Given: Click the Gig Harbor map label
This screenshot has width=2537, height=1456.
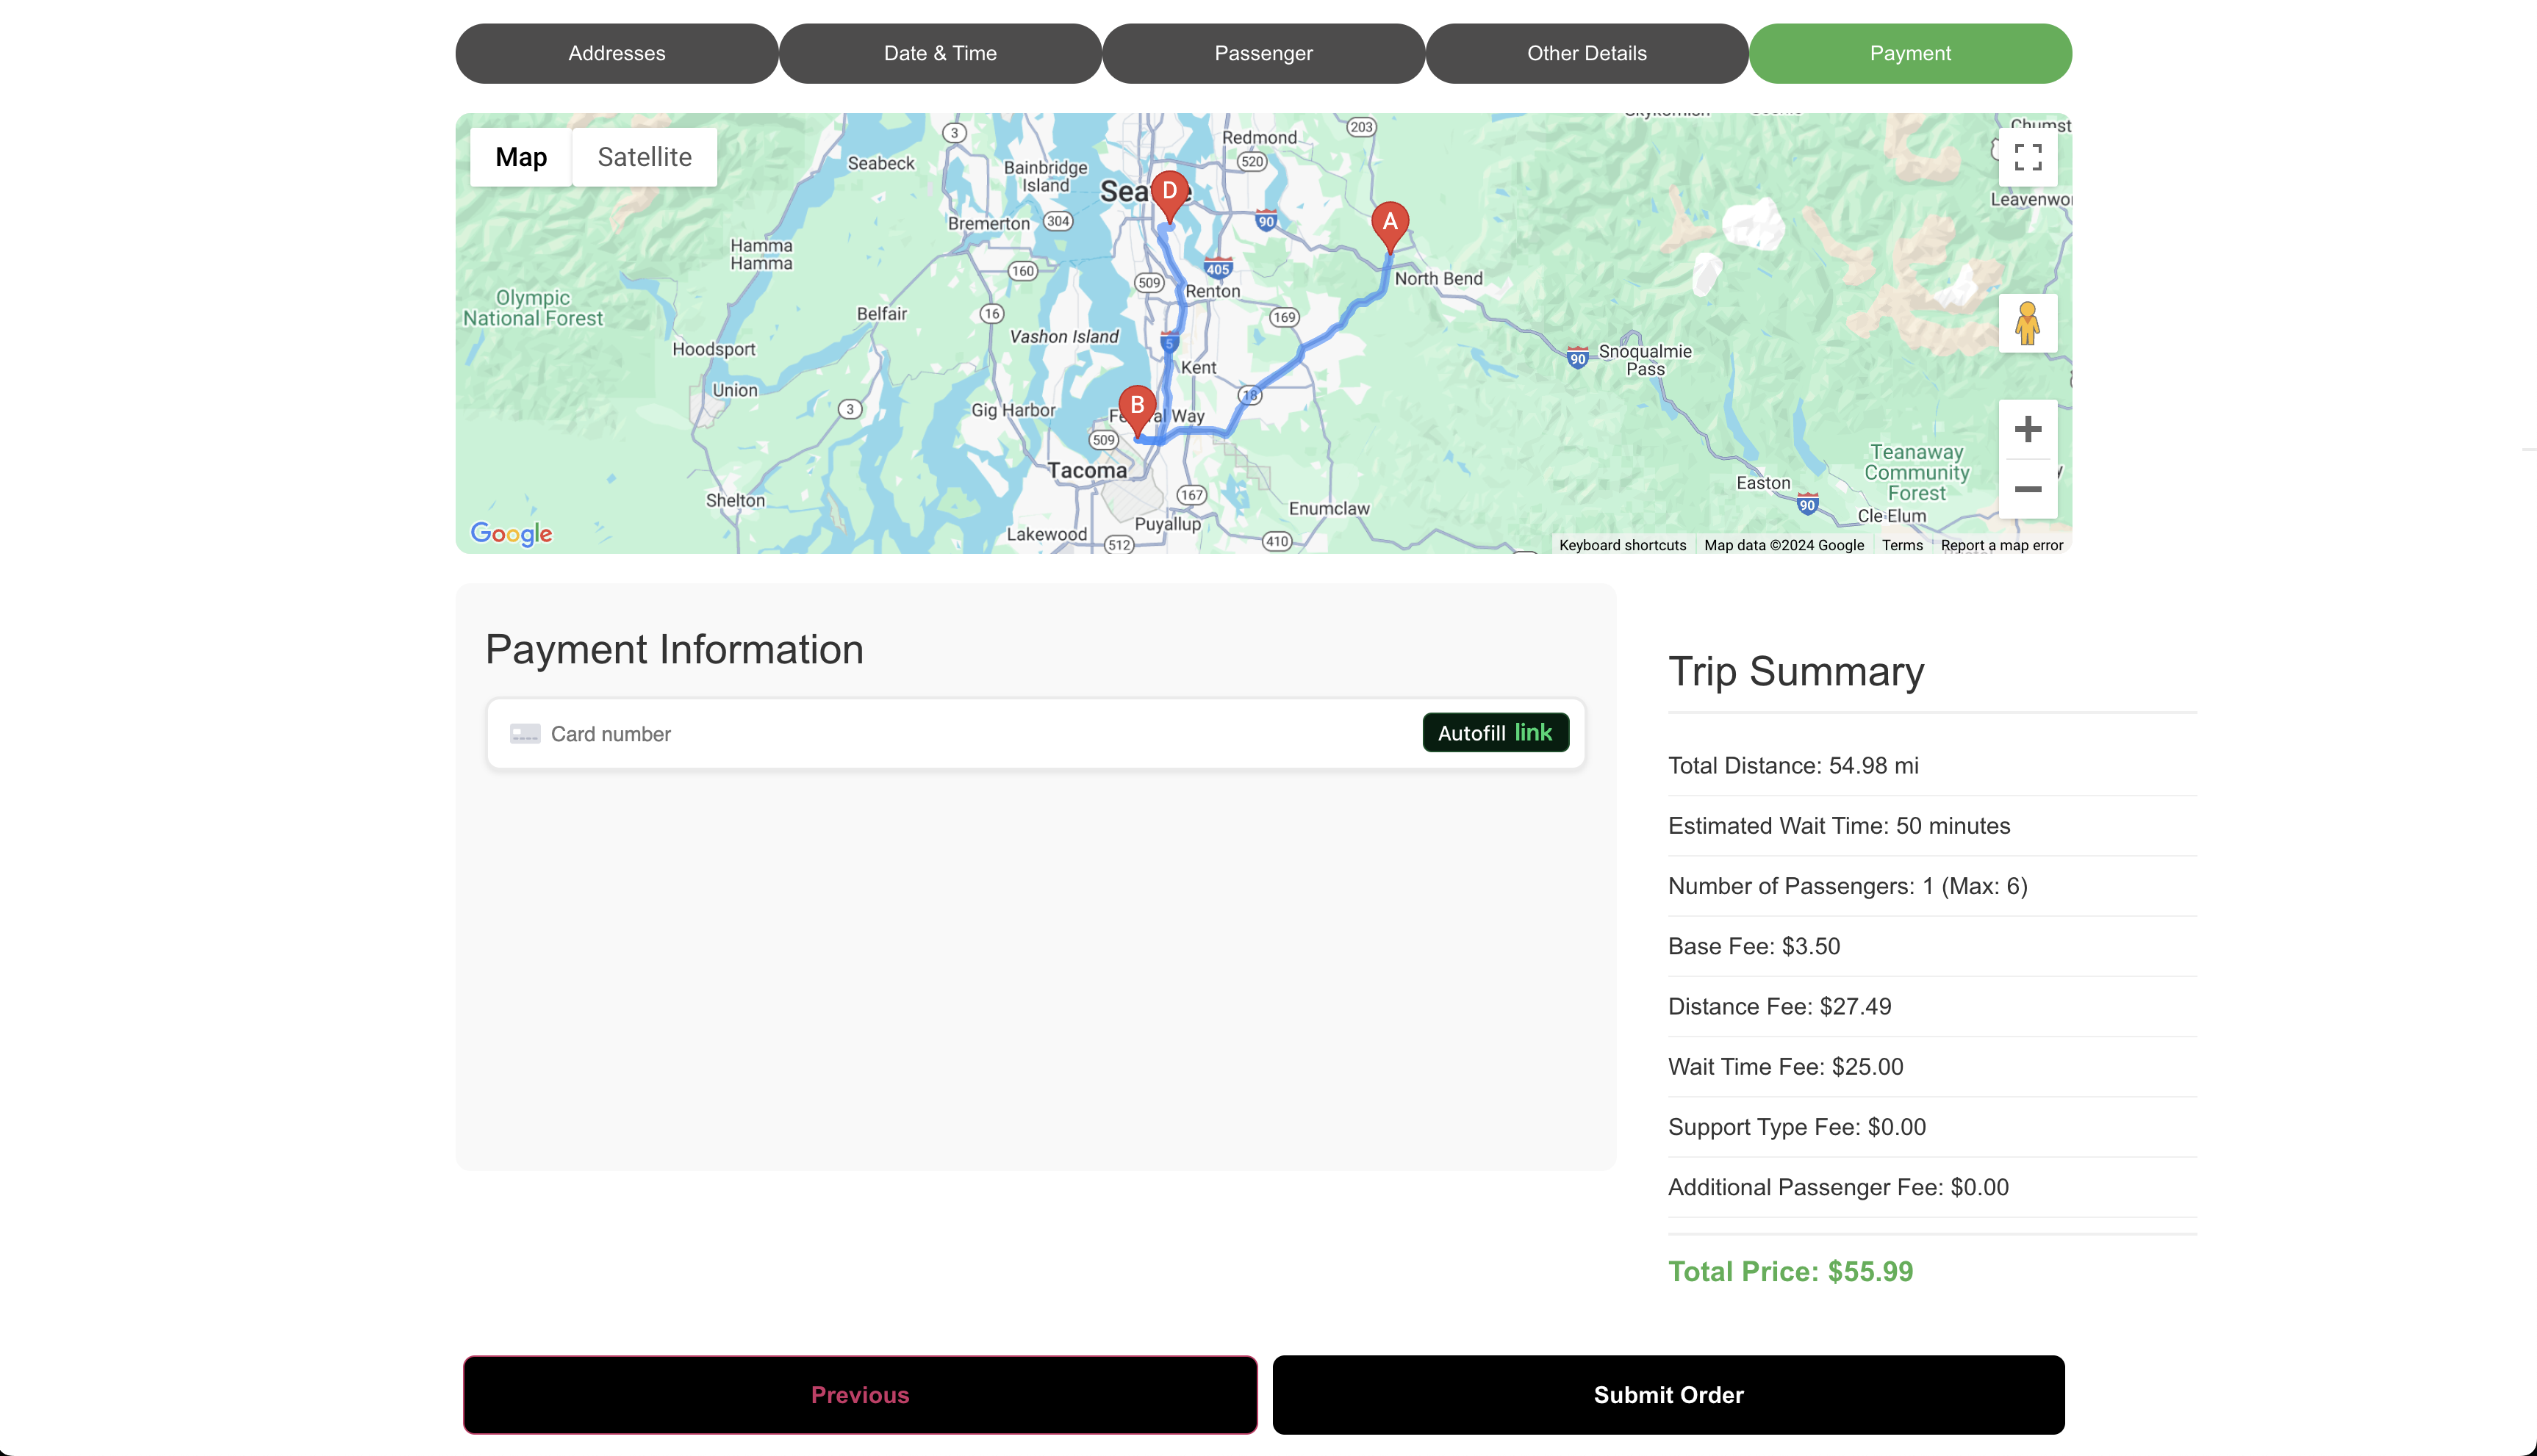Looking at the screenshot, I should click(x=1013, y=410).
